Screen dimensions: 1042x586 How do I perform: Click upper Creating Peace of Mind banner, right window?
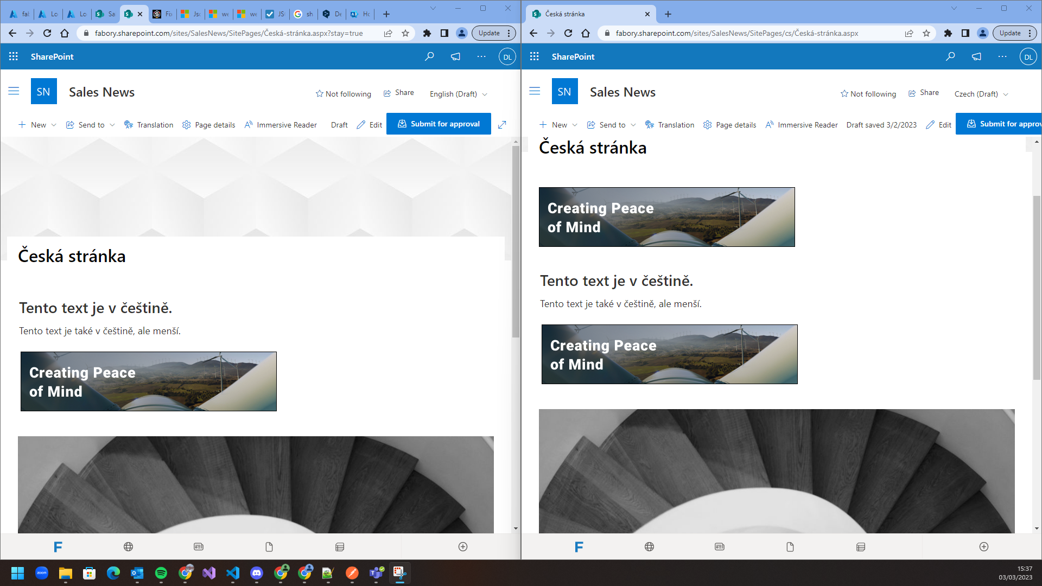click(x=666, y=217)
